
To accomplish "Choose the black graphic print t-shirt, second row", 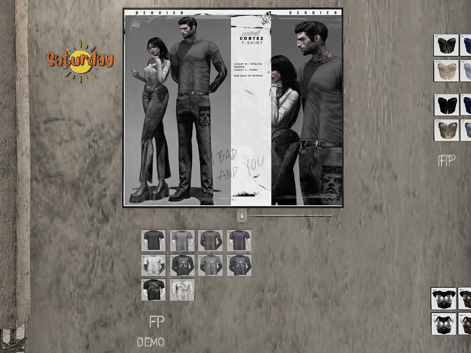I will pos(182,265).
